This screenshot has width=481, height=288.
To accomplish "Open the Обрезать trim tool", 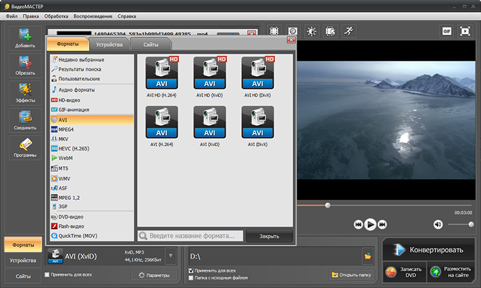I will pyautogui.click(x=25, y=65).
